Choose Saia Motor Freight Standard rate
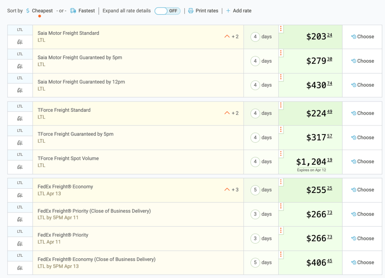The image size is (385, 278). point(362,37)
